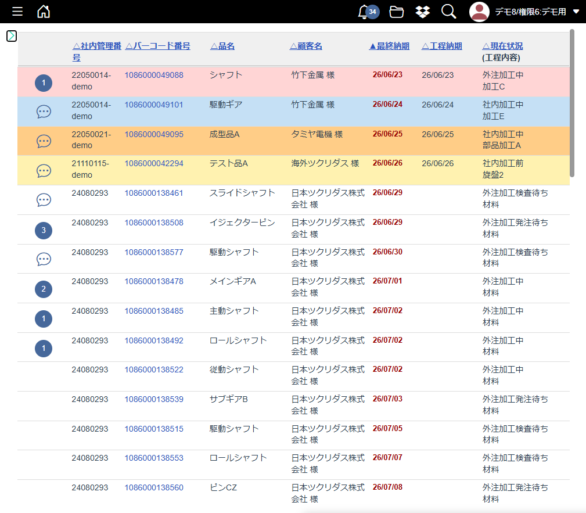This screenshot has height=513, width=586.
Task: Select final due date 26/07/08
Action: pyautogui.click(x=387, y=487)
